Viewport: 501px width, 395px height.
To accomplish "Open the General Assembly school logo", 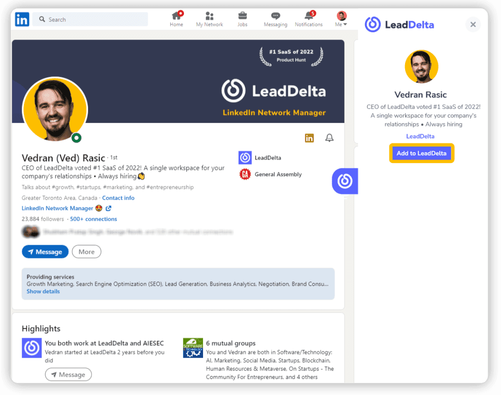I will (245, 174).
